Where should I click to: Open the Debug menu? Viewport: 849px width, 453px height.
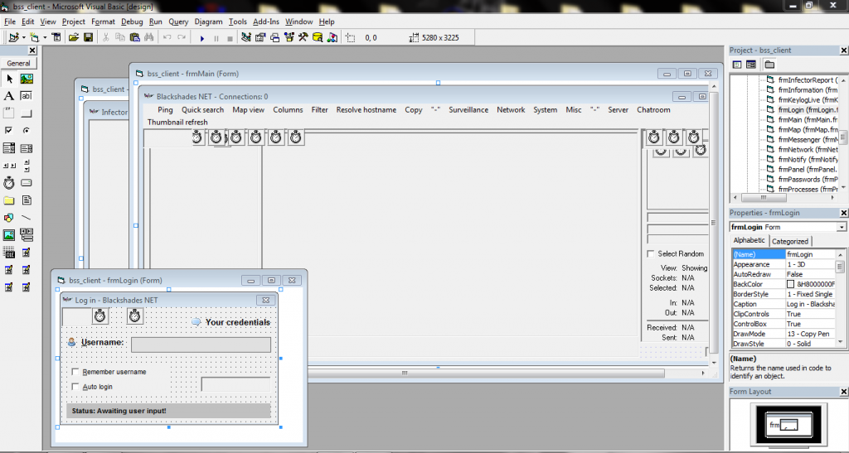click(x=132, y=22)
